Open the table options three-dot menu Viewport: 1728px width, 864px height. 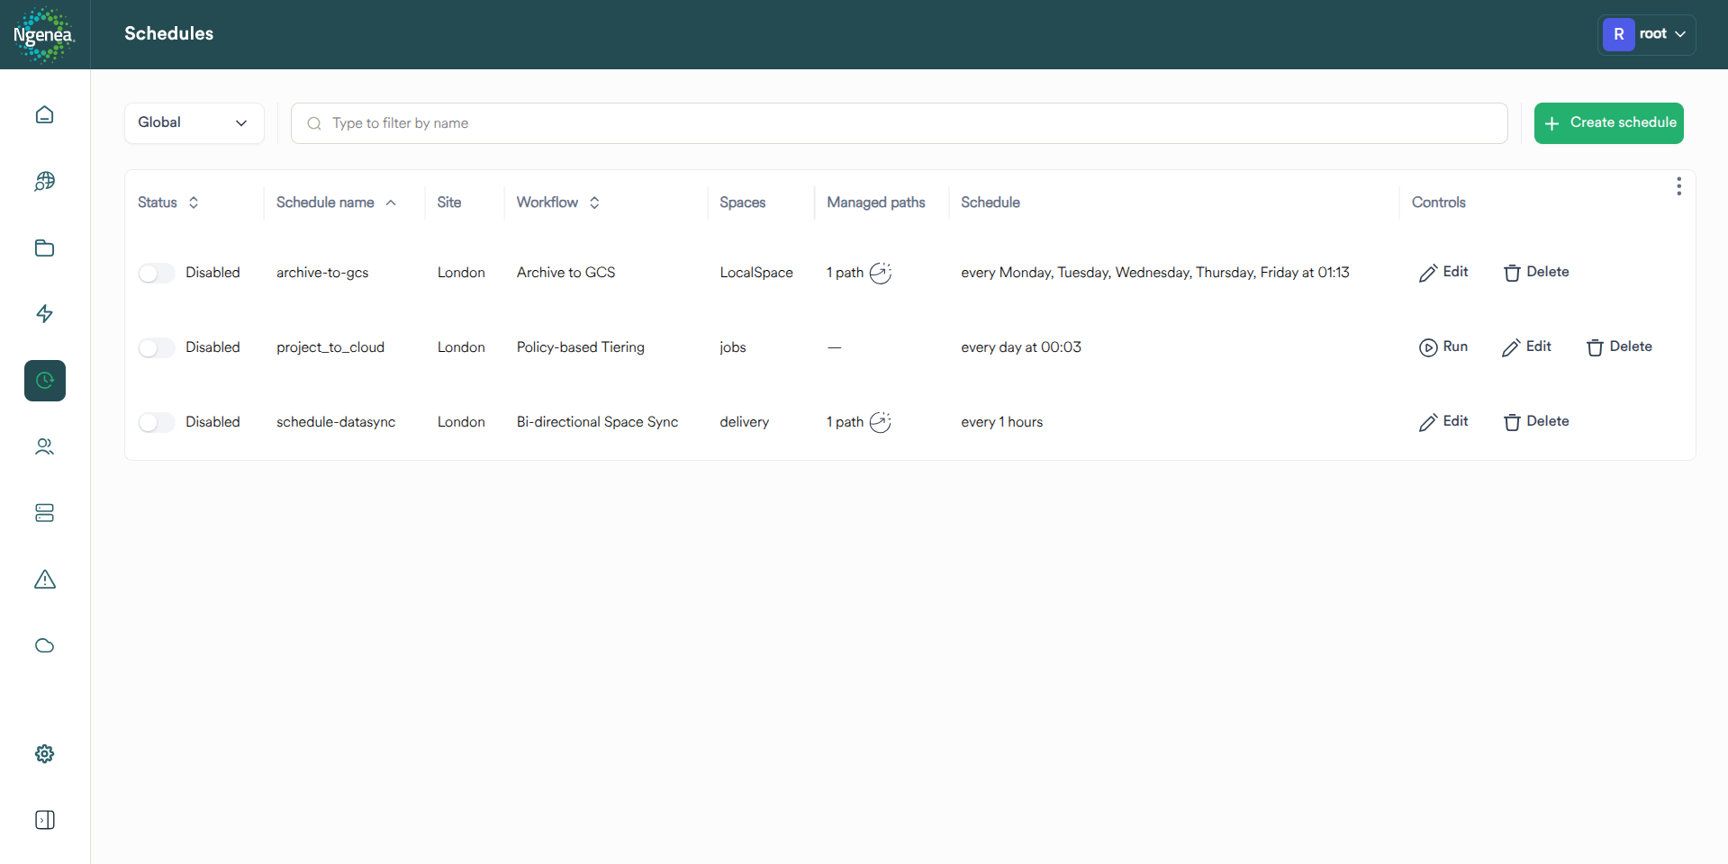click(1678, 186)
